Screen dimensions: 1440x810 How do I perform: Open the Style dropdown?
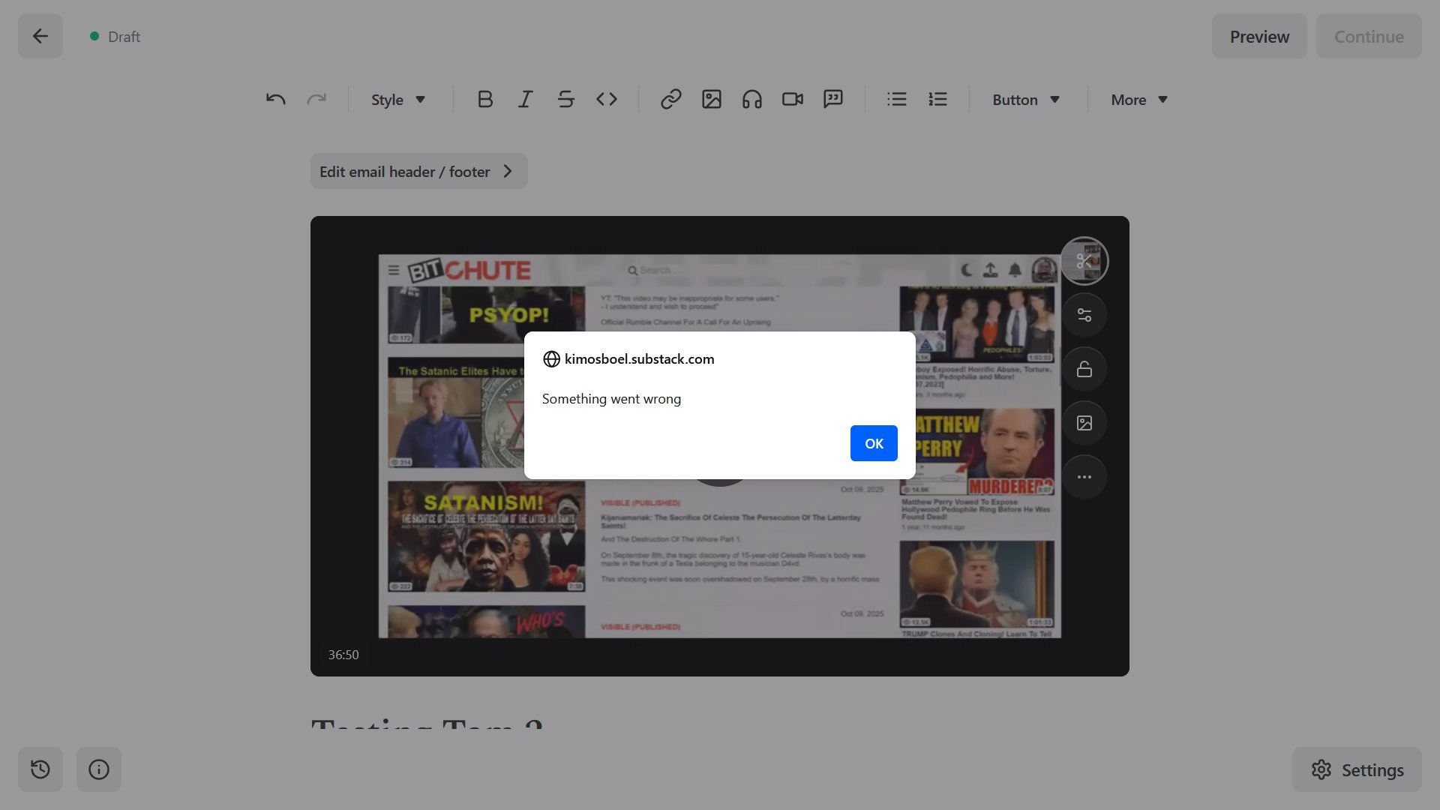click(x=398, y=100)
